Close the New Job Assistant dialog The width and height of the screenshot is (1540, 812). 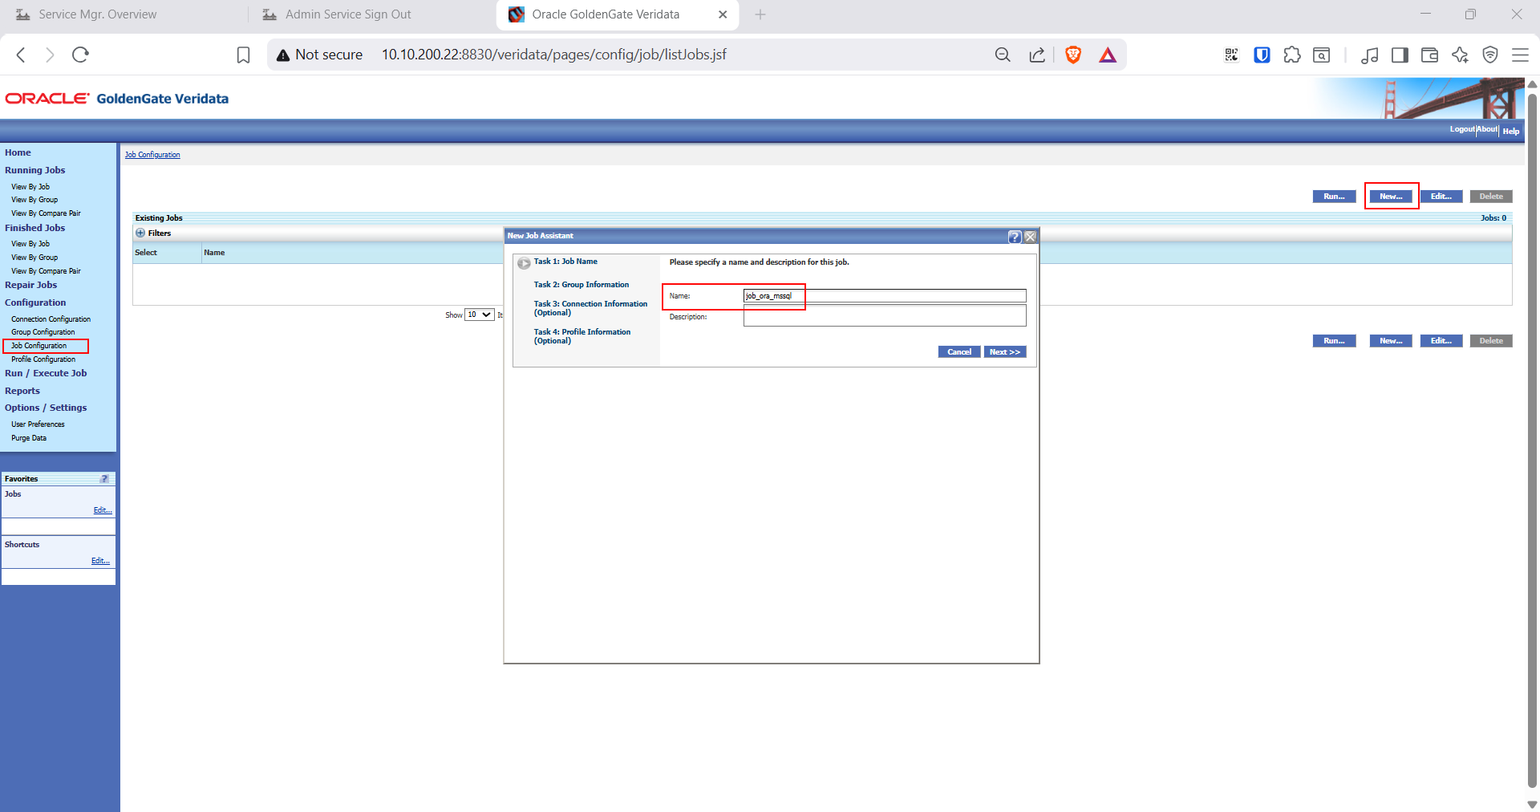click(x=1031, y=237)
